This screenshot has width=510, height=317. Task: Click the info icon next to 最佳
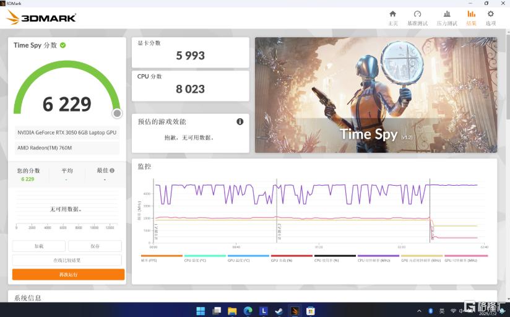112,170
